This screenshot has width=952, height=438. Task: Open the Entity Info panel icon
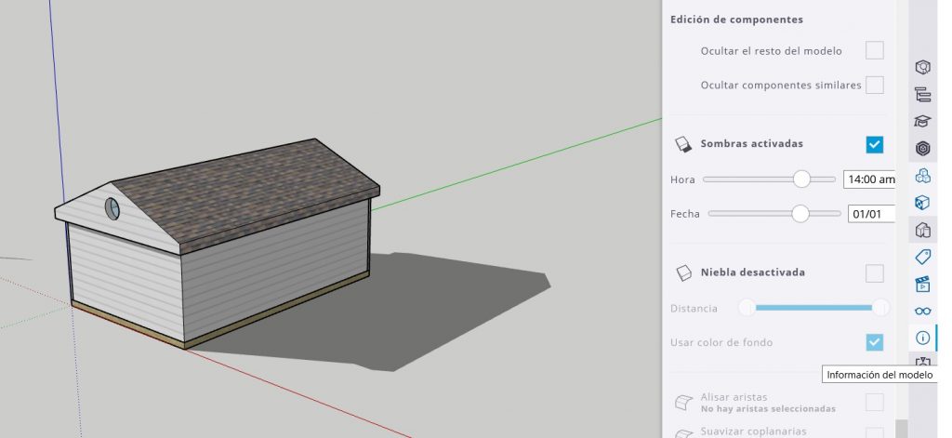click(x=922, y=67)
